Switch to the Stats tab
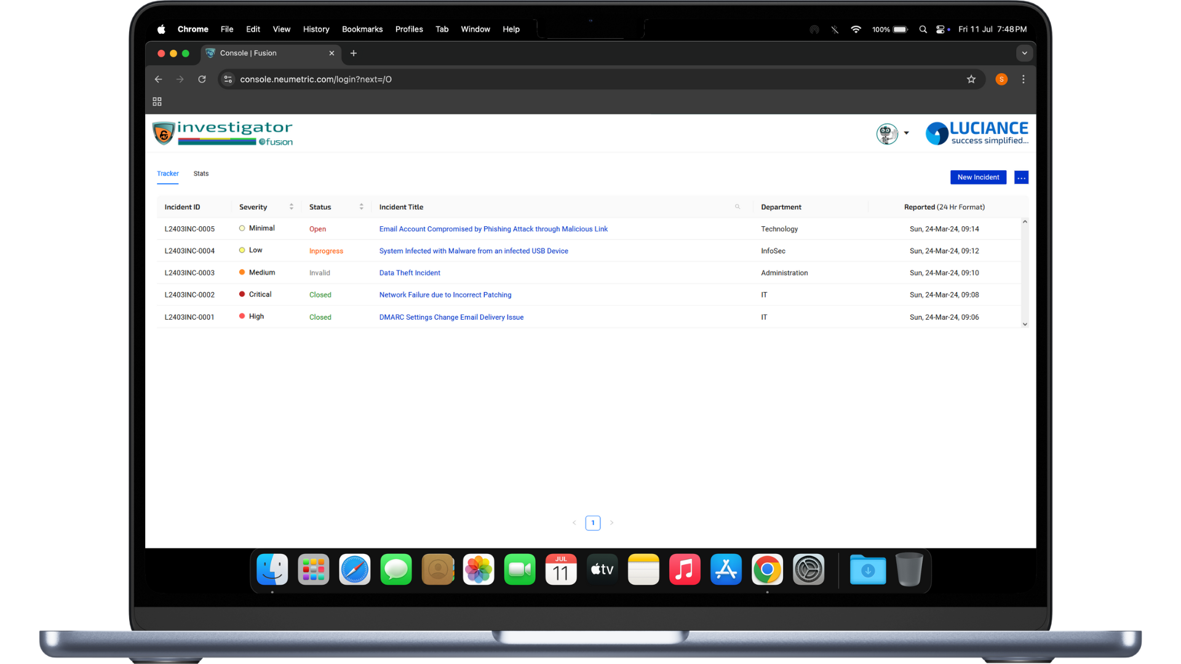 (x=201, y=174)
